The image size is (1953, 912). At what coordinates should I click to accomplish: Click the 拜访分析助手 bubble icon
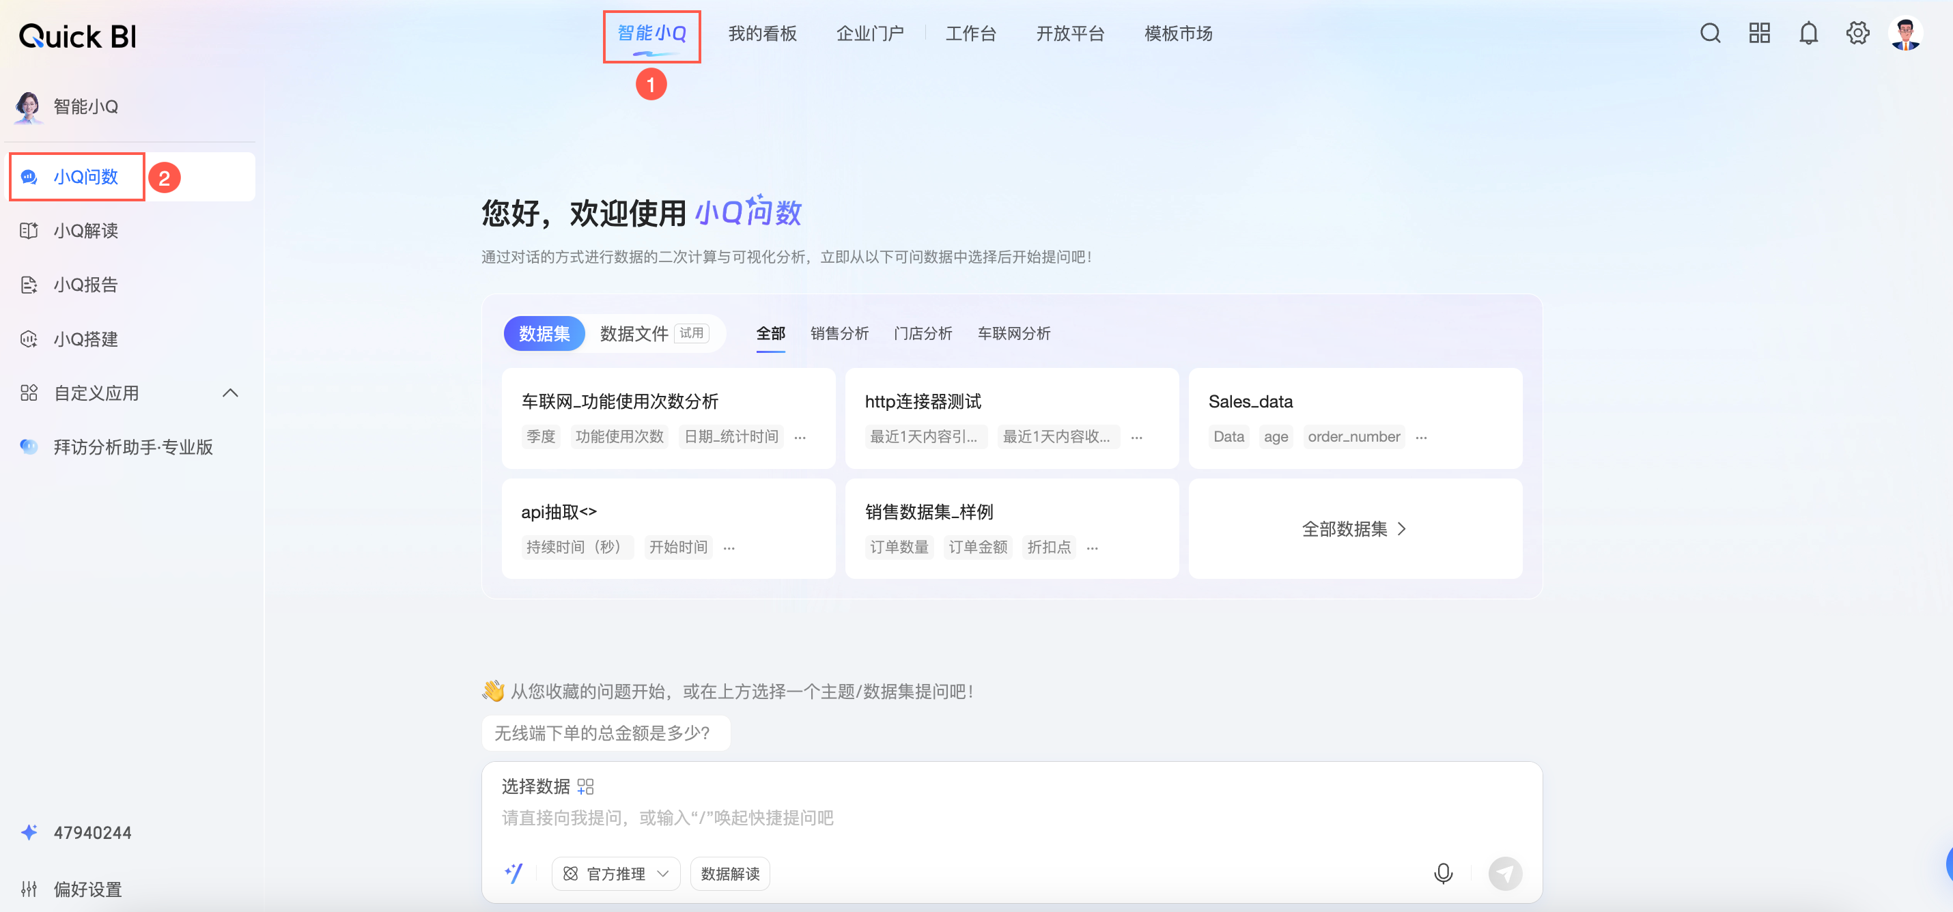[29, 446]
